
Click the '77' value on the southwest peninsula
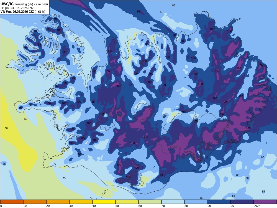(55, 164)
